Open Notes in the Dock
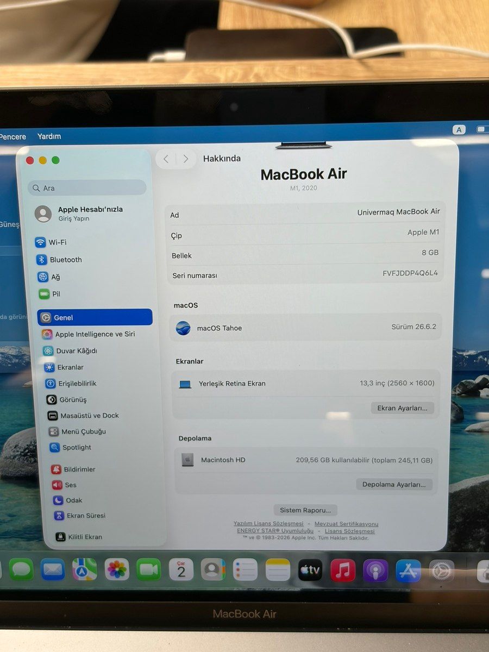 [278, 570]
